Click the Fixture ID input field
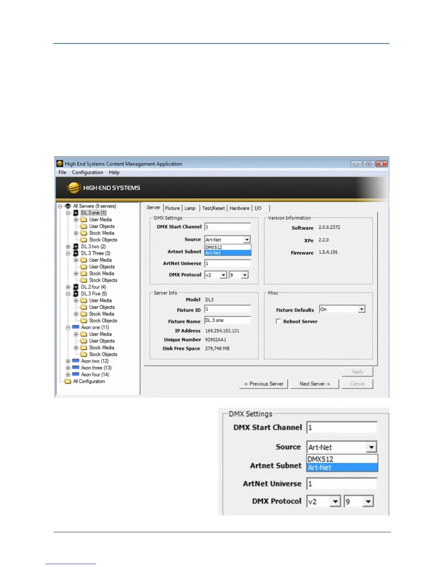 pyautogui.click(x=228, y=309)
